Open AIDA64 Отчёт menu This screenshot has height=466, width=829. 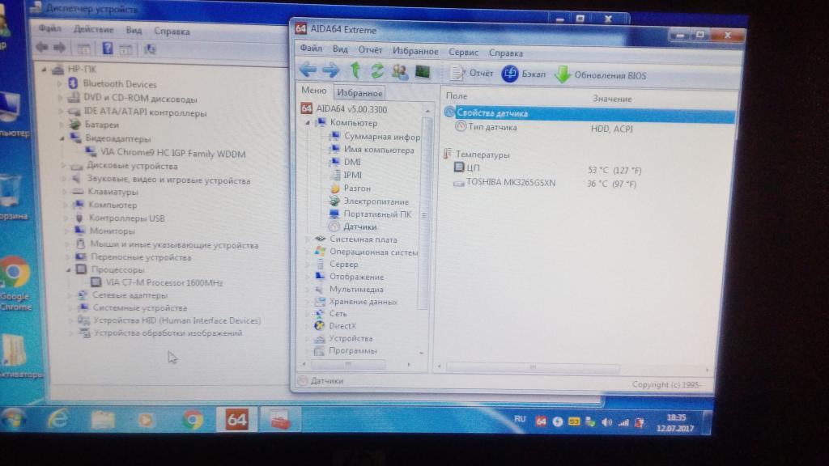[x=370, y=49]
